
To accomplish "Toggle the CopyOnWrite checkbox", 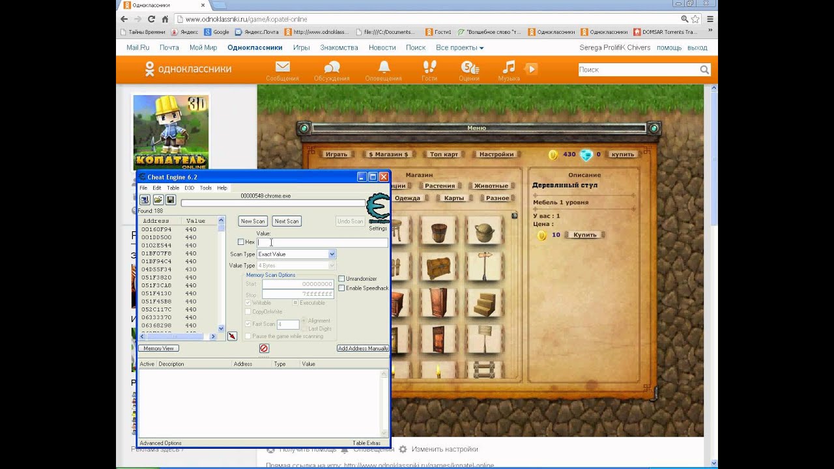I will point(248,311).
